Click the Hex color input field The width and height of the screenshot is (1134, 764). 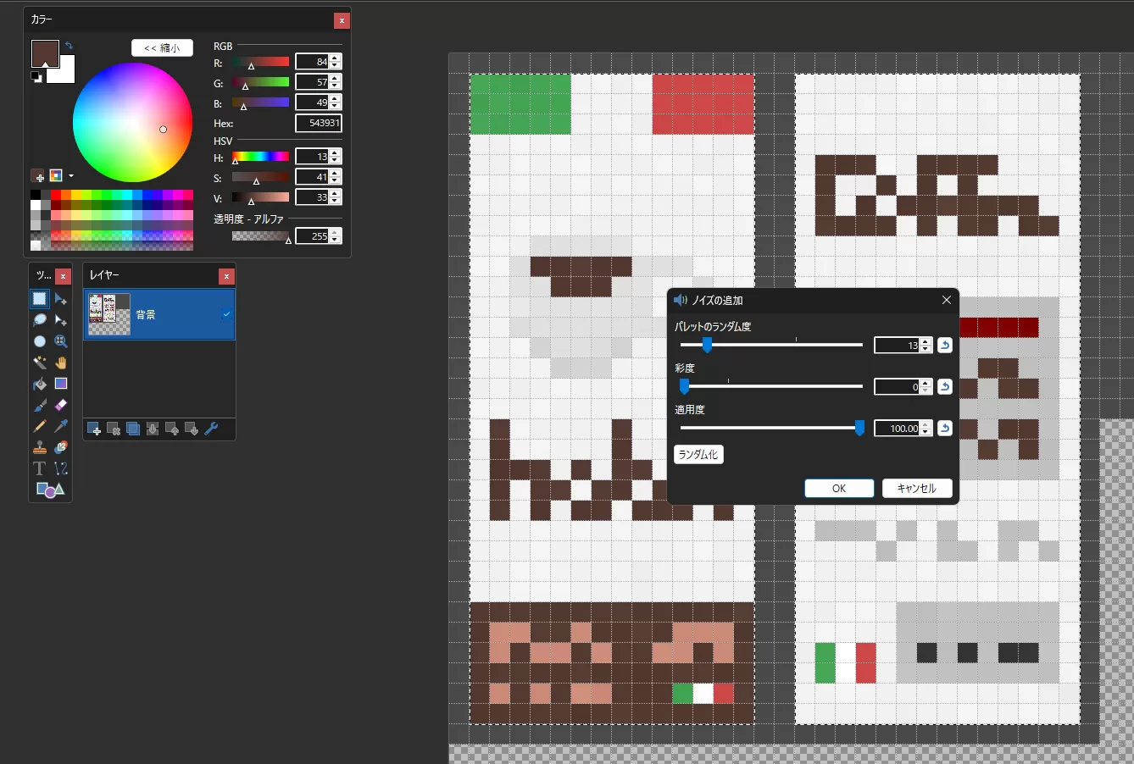(x=319, y=123)
